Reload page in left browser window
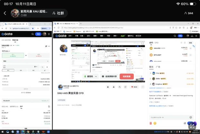Image resolution: width=200 pixels, height=134 pixels. click(6, 28)
